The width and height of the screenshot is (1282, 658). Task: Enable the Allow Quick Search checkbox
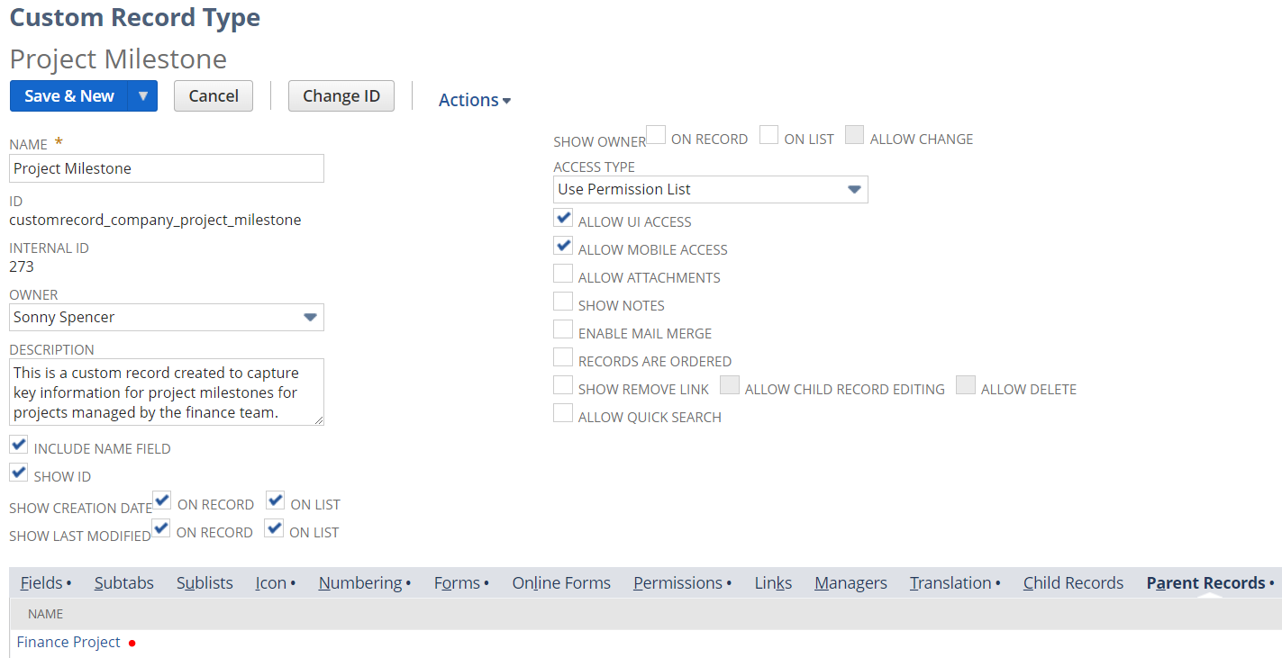[563, 412]
